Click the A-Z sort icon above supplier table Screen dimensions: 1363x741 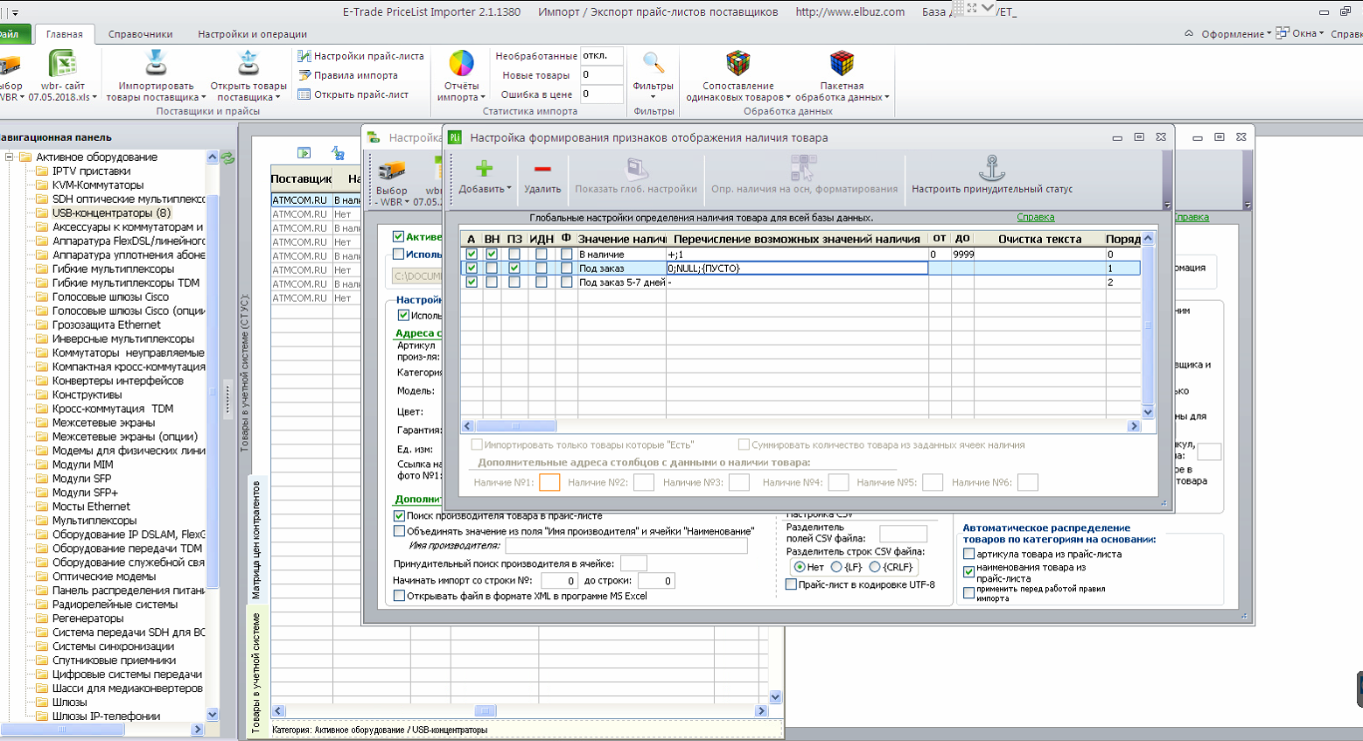[x=338, y=153]
